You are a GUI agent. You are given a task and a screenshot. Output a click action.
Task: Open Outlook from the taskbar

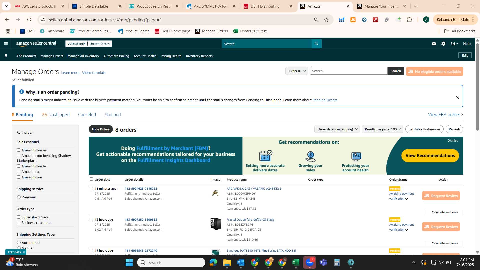coord(241,262)
